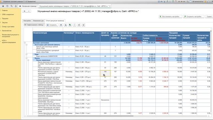Navigate forward with the right arrow
The image size is (213, 120).
29,11
